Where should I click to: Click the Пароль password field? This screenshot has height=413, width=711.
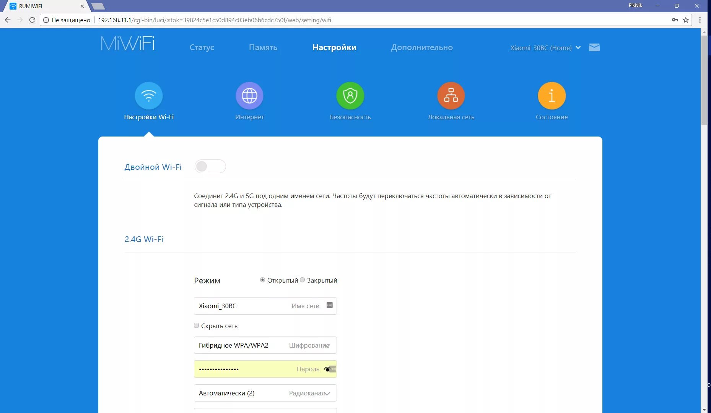pos(265,369)
